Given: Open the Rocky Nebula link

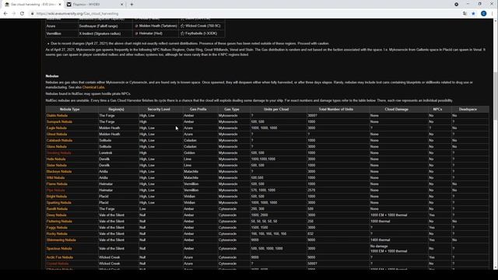Looking at the screenshot, I should coord(57,233).
